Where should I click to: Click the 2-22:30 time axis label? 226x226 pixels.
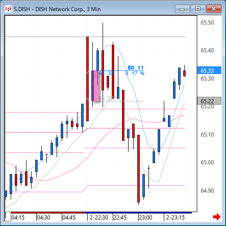point(99,218)
